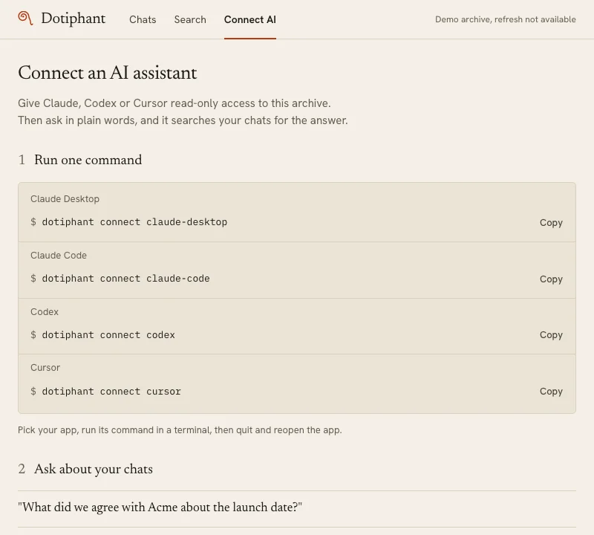Click the 'Cursor' label

(45, 367)
